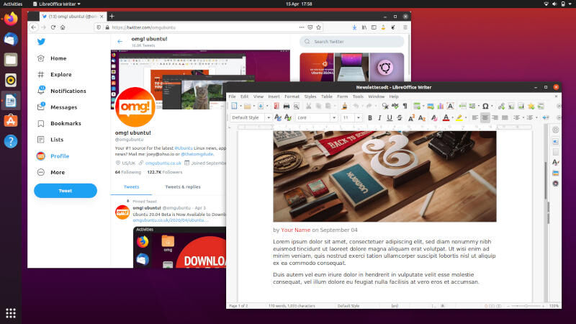Screen dimensions: 576x324
Task: Click the Explore link in Twitter
Action: [x=55, y=75]
